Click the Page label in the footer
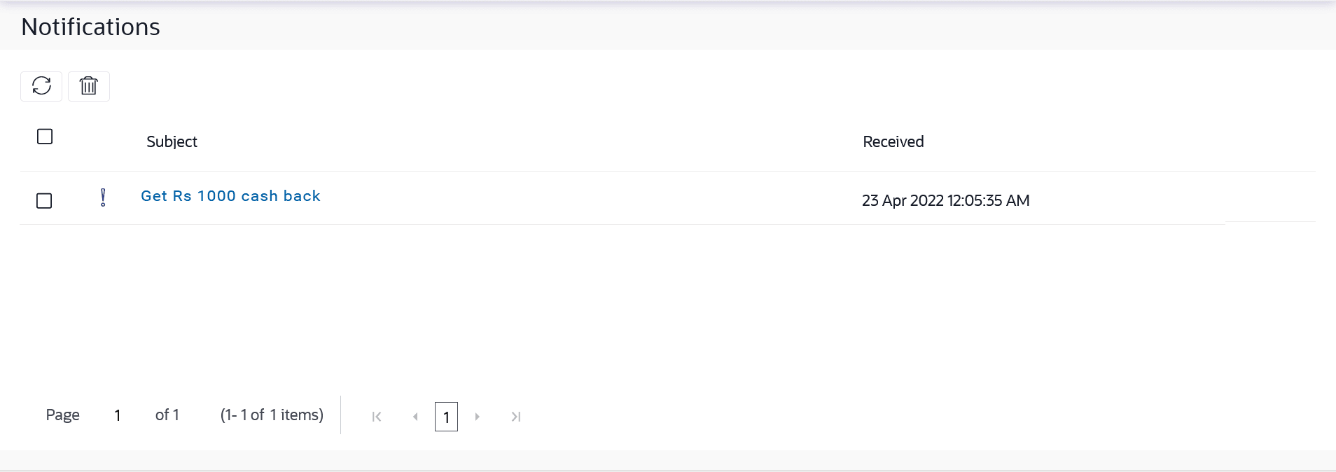1336x472 pixels. point(62,415)
